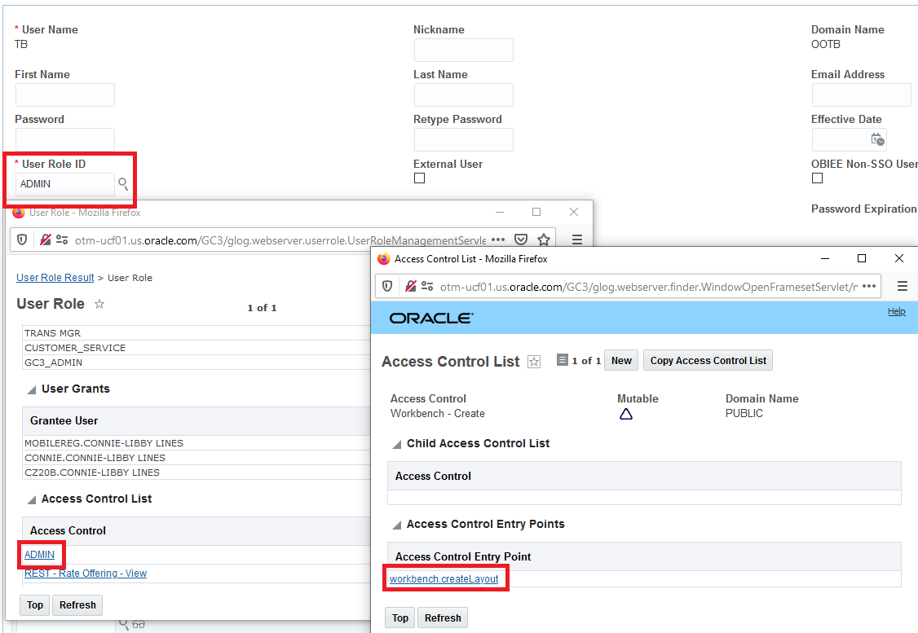This screenshot has height=633, width=918.
Task: Select the GC3_ADMIN row
Action: click(x=196, y=363)
